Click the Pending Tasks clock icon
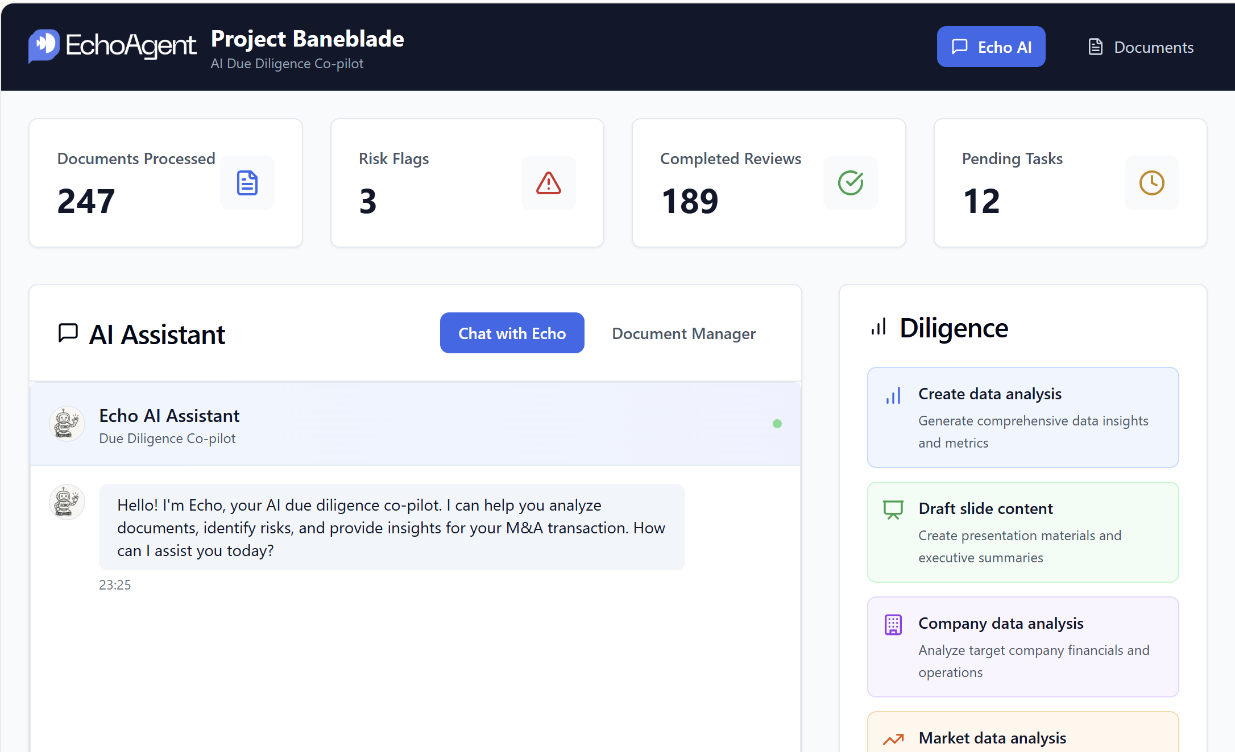The image size is (1235, 752). point(1152,183)
